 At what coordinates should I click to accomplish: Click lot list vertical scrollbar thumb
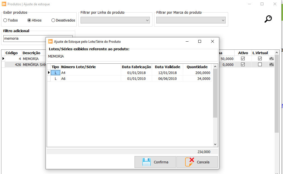pos(215,93)
